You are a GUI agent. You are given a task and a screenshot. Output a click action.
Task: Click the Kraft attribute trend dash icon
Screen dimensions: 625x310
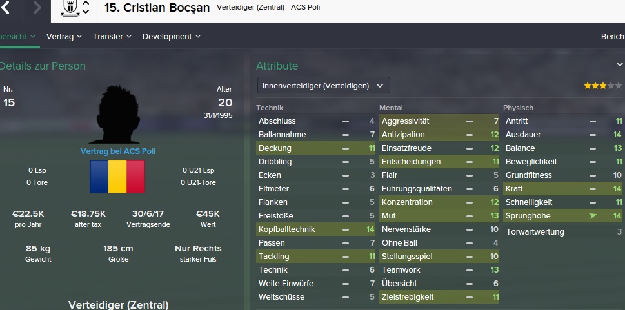pos(593,189)
